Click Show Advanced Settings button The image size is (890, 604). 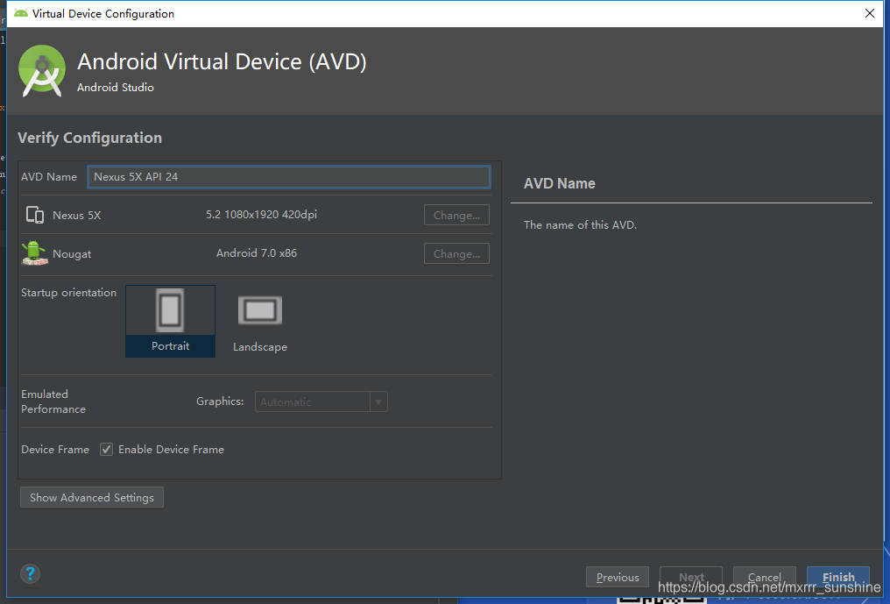pos(92,497)
